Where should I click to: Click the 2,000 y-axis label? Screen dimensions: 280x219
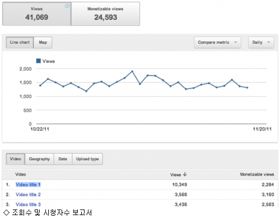tap(26, 69)
